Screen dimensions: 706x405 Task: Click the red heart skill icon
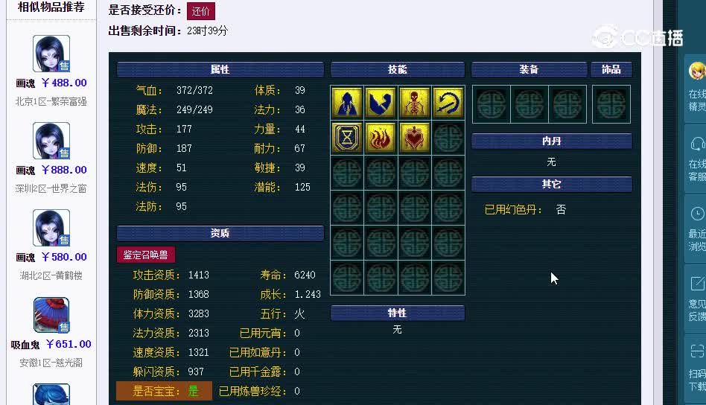click(414, 137)
